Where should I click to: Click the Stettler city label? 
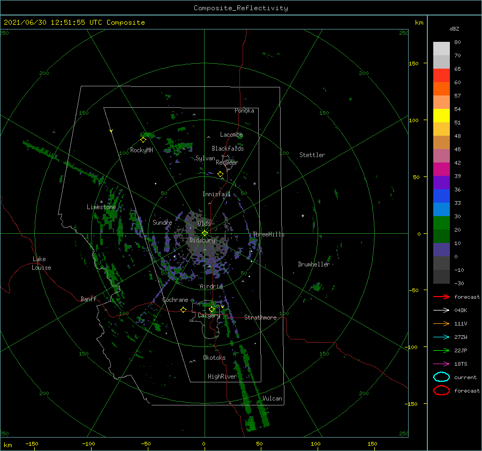pyautogui.click(x=312, y=155)
